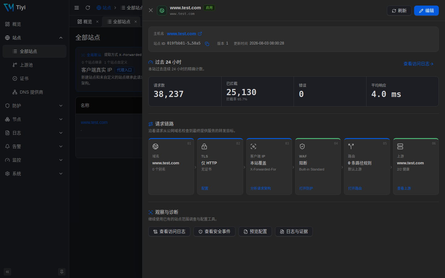Click the 上游 server icon
Screen dimensions: 445x278
(400, 146)
